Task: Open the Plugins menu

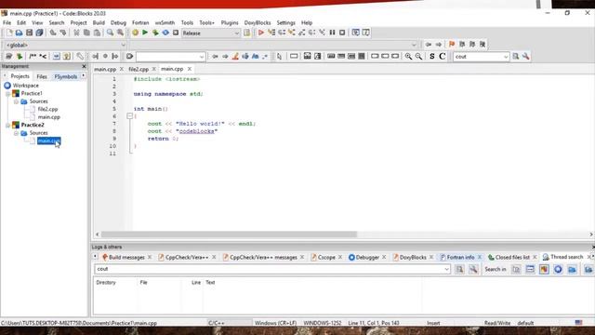Action: click(230, 22)
